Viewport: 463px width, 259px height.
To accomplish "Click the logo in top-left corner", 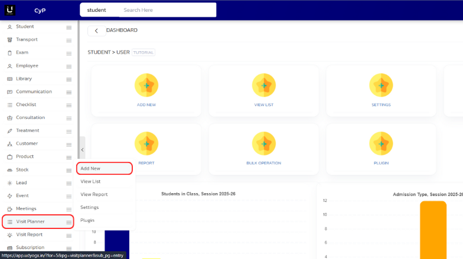I will [x=10, y=10].
